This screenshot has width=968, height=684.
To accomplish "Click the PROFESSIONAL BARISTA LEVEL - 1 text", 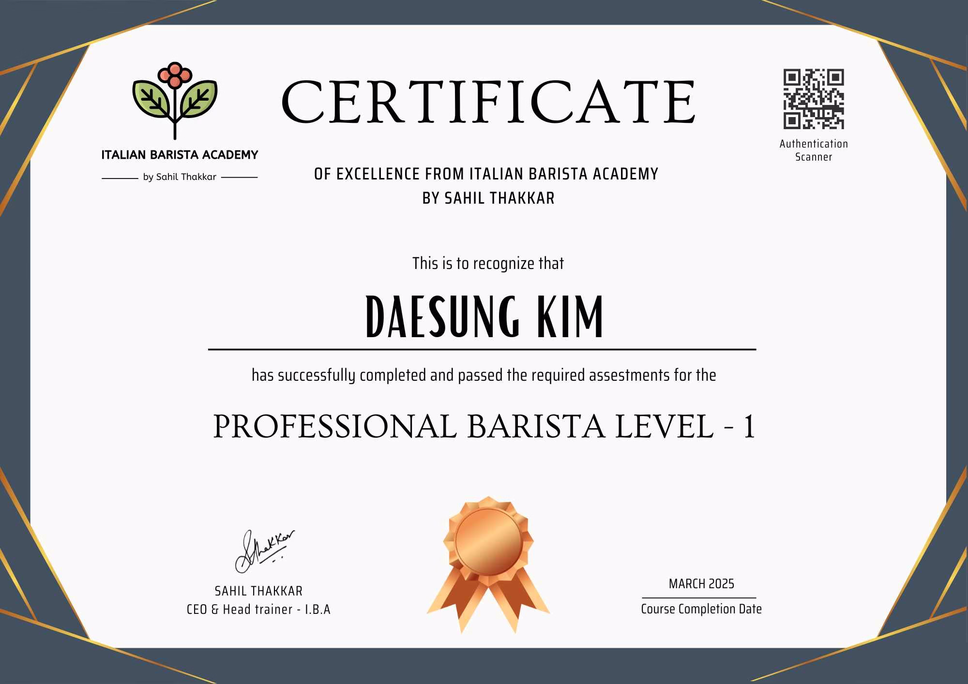I will 484,427.
